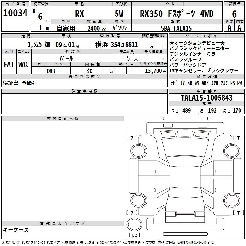Click the exterior grade A cell
This screenshot has width=246, height=246.
tap(229, 28)
